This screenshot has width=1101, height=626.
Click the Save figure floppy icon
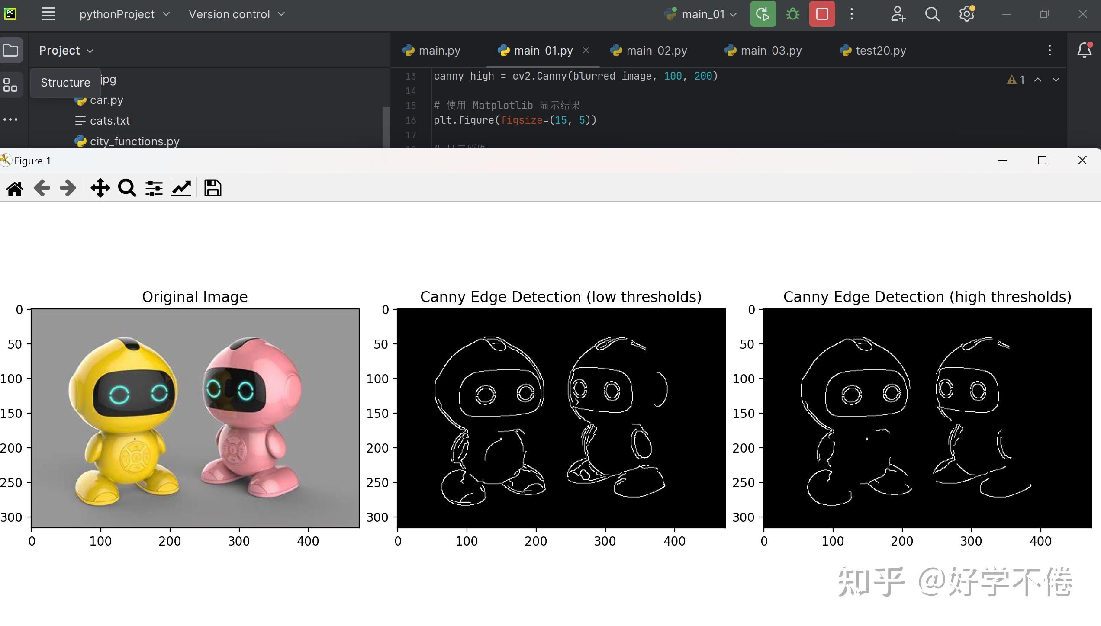coord(212,188)
